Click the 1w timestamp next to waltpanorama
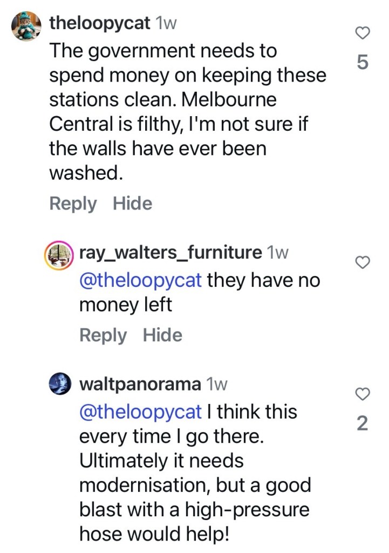Image resolution: width=389 pixels, height=553 pixels. [x=217, y=384]
